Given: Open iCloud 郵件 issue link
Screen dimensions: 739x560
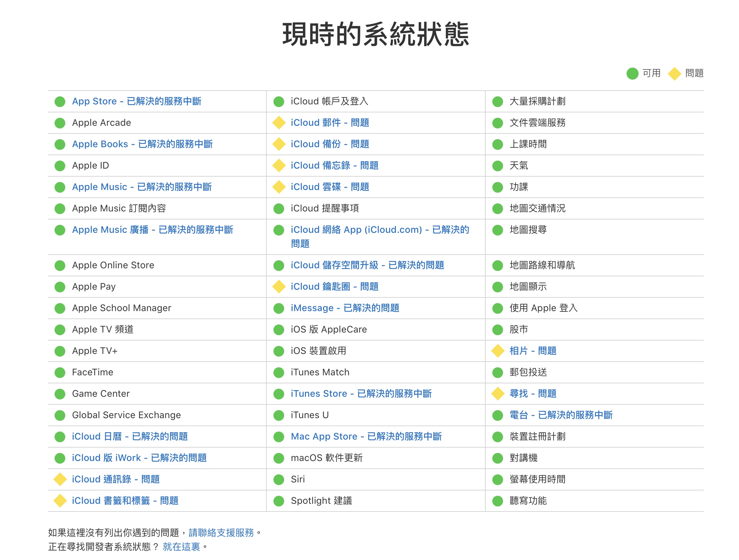Looking at the screenshot, I should [330, 123].
